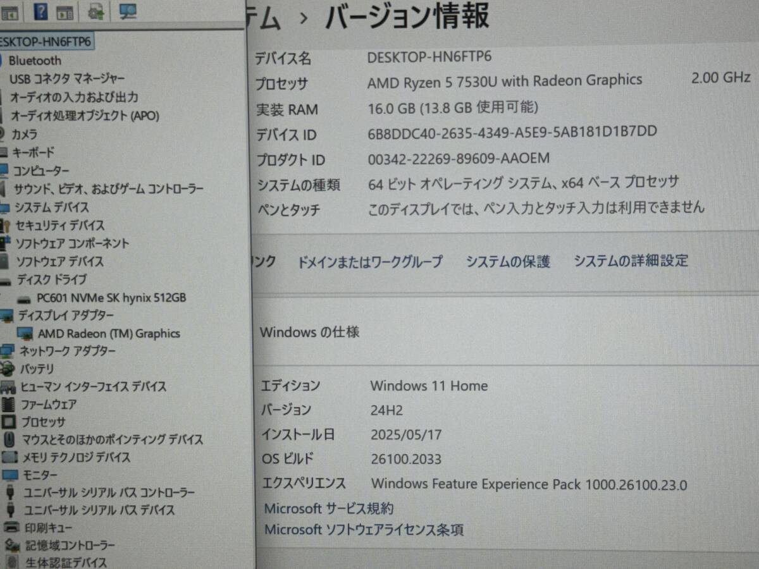Viewport: 759px width, 569px height.
Task: Click the エディション label
Action: (291, 386)
